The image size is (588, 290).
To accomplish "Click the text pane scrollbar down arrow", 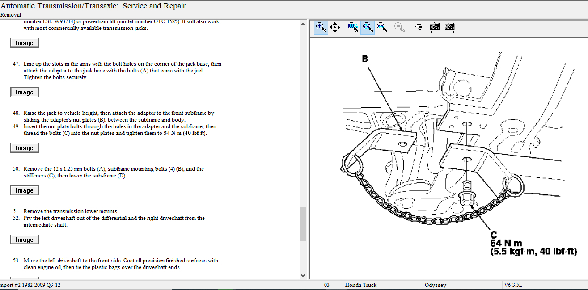I will pos(303,276).
